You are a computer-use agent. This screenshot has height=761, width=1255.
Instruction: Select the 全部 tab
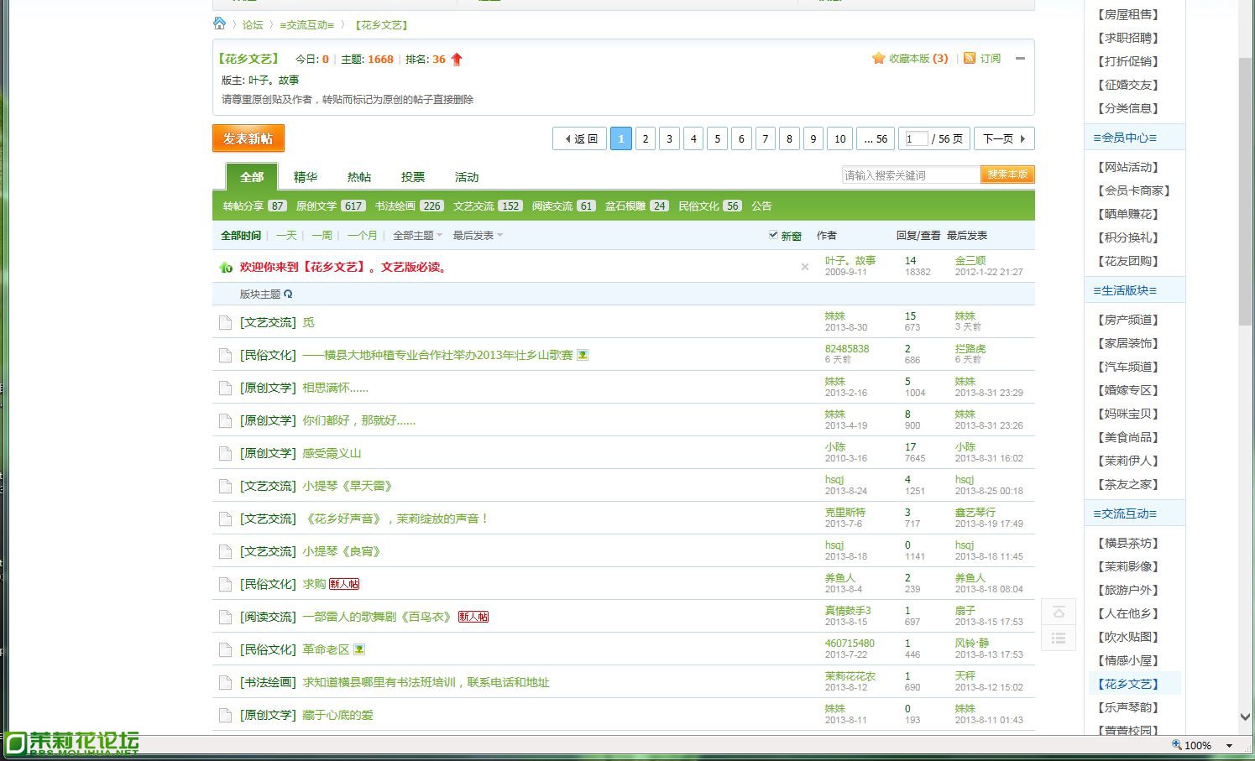[252, 177]
